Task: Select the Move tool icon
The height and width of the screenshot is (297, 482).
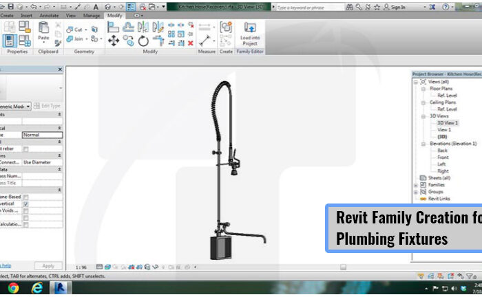Action: pyautogui.click(x=114, y=41)
